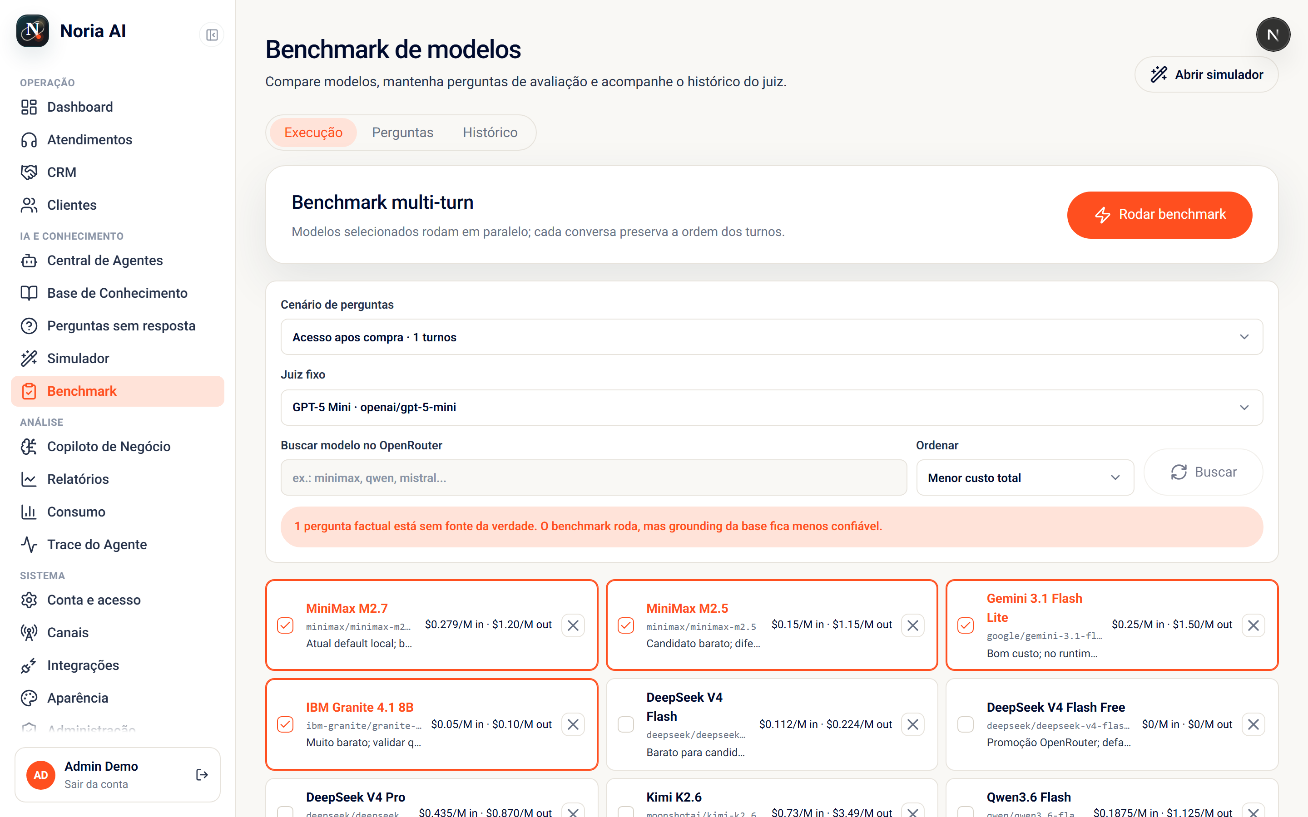
Task: Click the Conta e acesso gear icon
Action: point(29,600)
